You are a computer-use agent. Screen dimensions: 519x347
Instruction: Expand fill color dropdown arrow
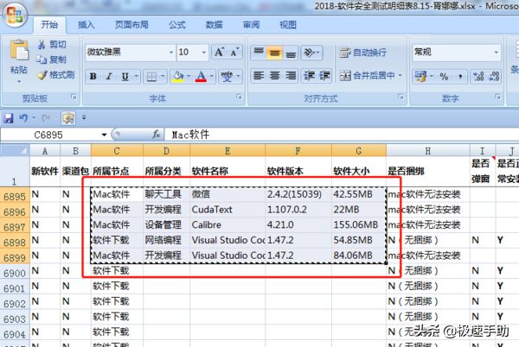(189, 77)
